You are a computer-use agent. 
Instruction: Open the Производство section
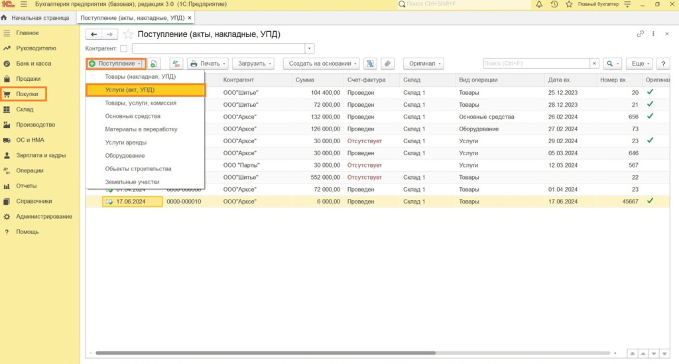(x=36, y=125)
